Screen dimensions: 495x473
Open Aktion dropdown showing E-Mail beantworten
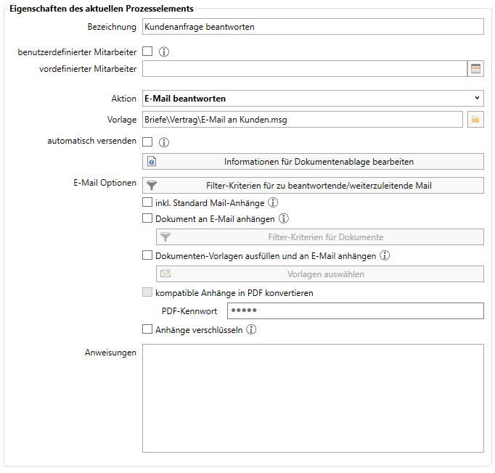[x=313, y=99]
